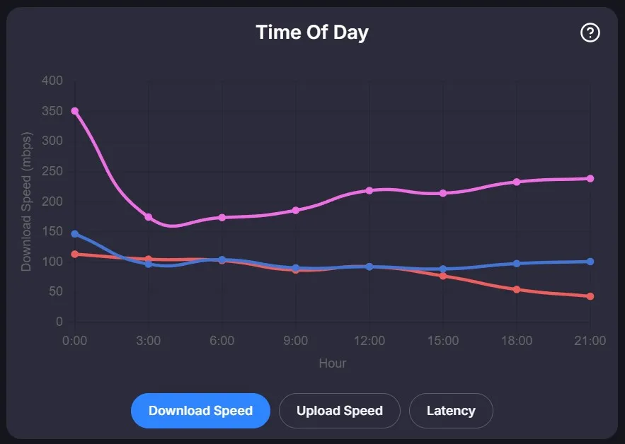Toggle the Download Speed view
This screenshot has height=444, width=625.
pyautogui.click(x=200, y=411)
